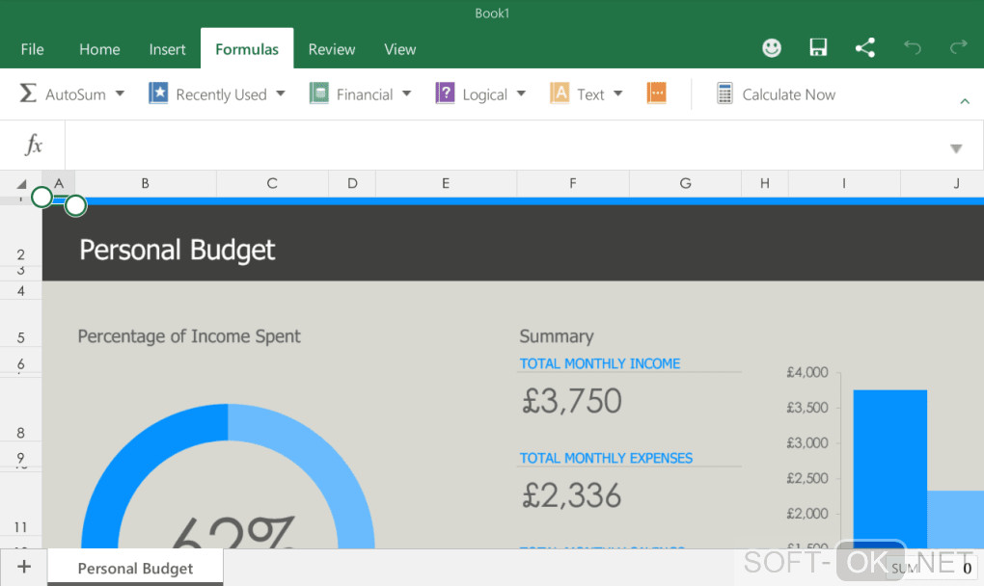Click the save disk icon

818,47
